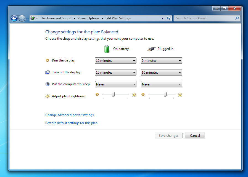This screenshot has width=248, height=177.
Task: Click the double chevron in address bar
Action: click(37, 18)
